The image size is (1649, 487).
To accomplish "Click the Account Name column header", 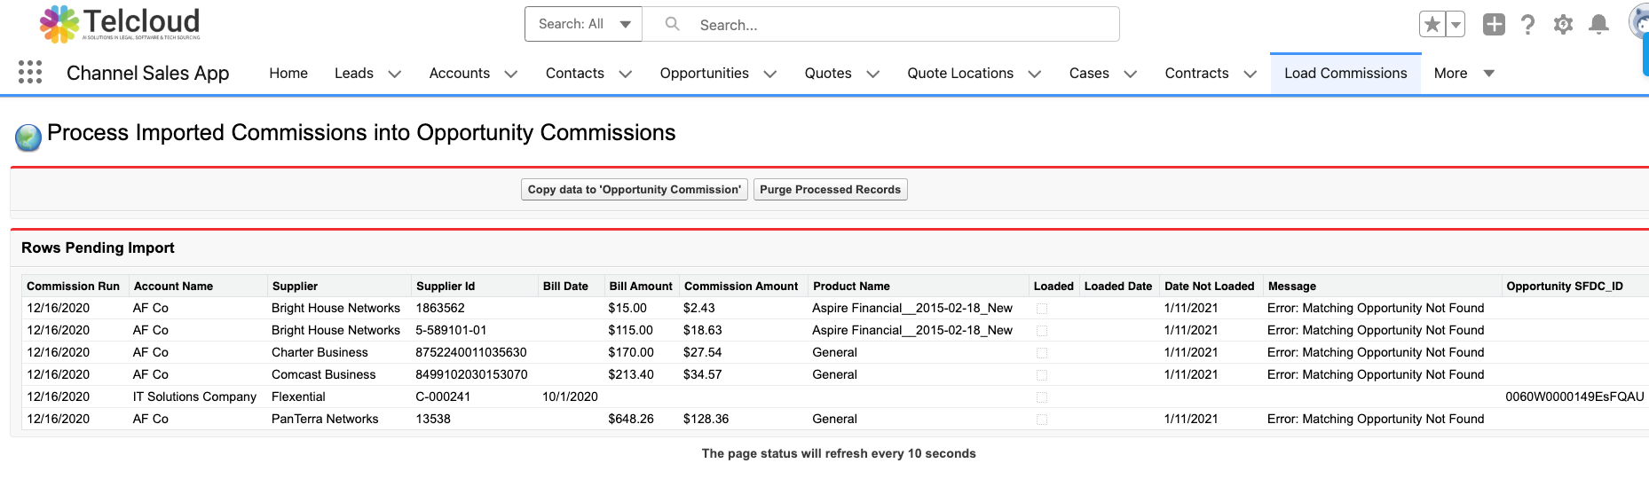I will click(173, 286).
